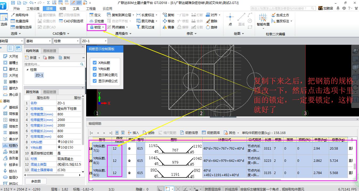This screenshot has height=191, width=359.
Task: Select the 镜像 mirror tool
Action: pyautogui.click(x=168, y=27)
